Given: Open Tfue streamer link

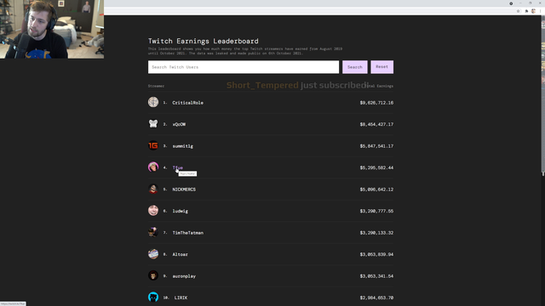Looking at the screenshot, I should (x=178, y=167).
